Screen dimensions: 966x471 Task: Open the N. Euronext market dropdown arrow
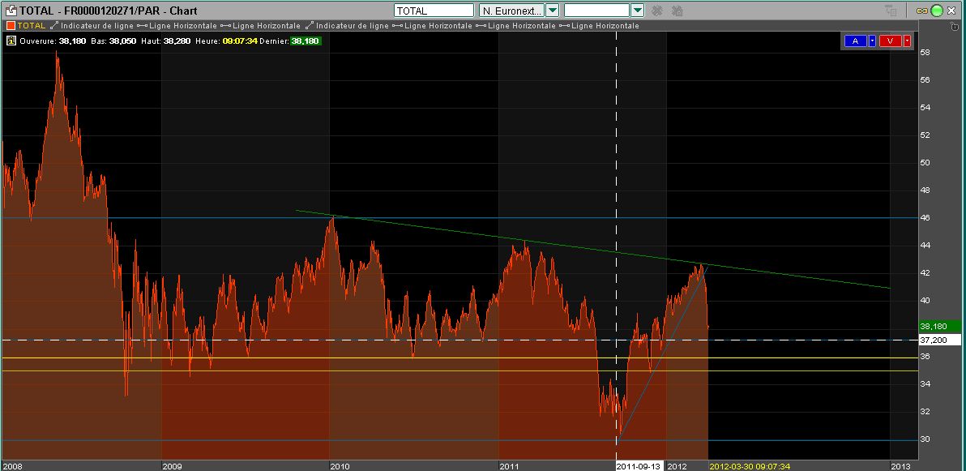click(552, 11)
